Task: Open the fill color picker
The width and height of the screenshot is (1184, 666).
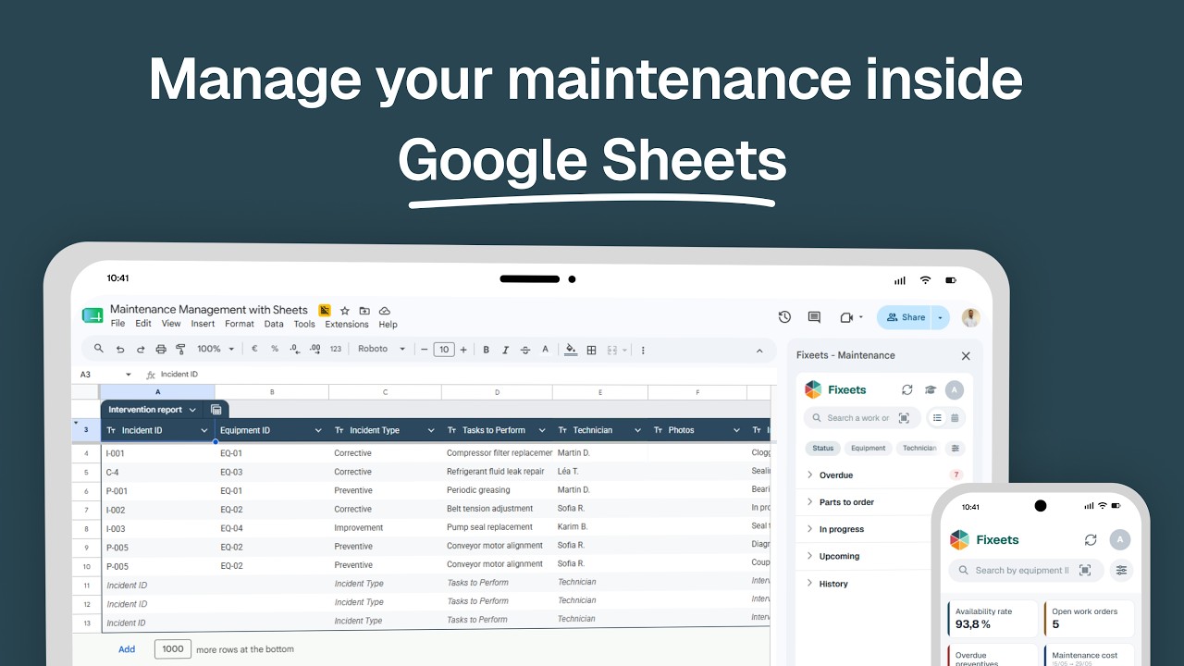Action: tap(571, 350)
